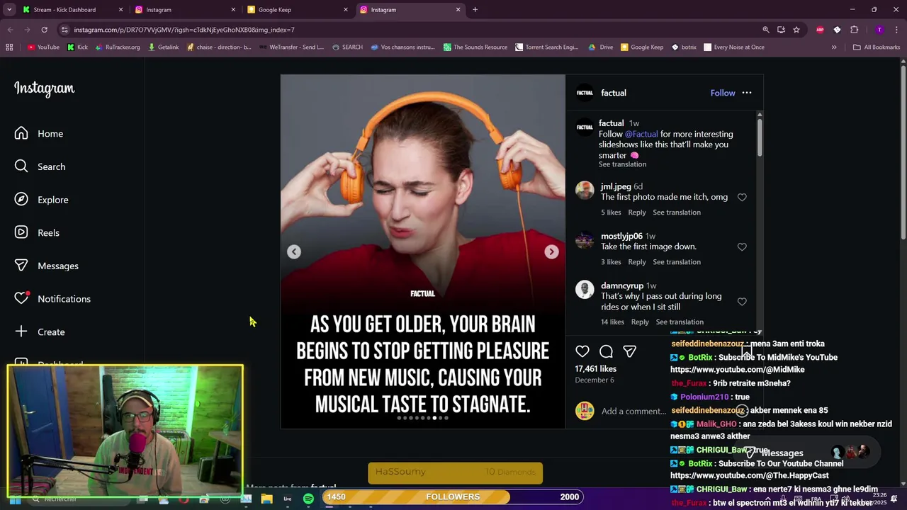Screen dimensions: 907x510
Task: Open Every Noise at Once bookmark
Action: point(734,47)
